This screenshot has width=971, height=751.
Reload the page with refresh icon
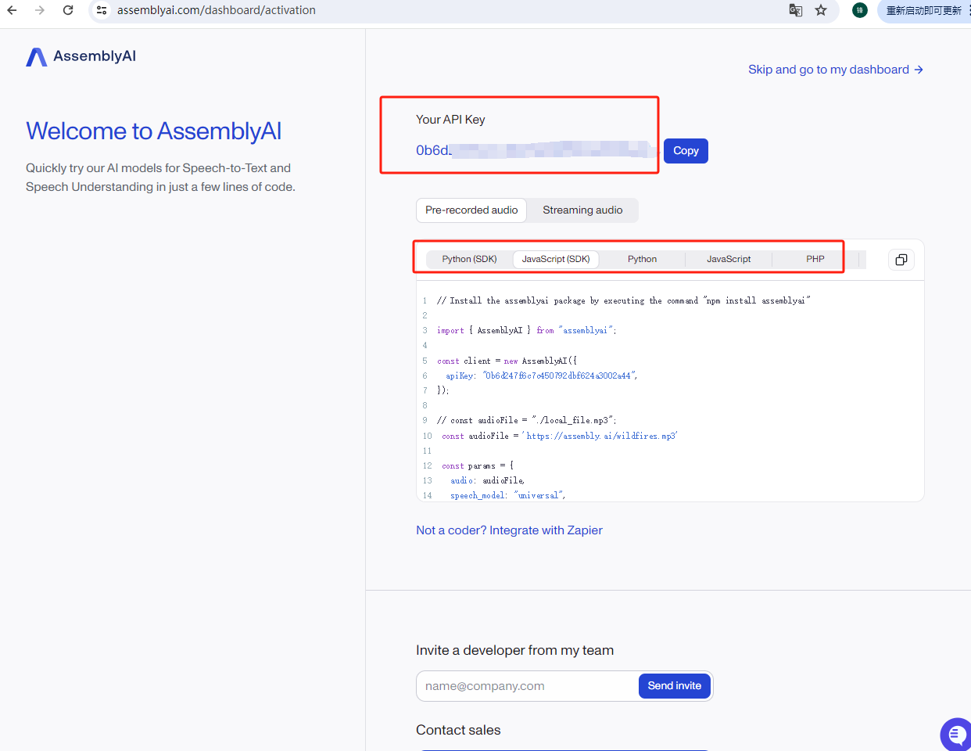(x=68, y=10)
